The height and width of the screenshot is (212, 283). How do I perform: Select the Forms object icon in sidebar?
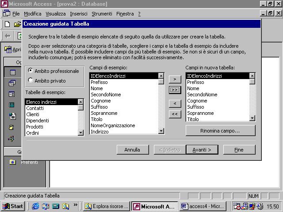12,94
